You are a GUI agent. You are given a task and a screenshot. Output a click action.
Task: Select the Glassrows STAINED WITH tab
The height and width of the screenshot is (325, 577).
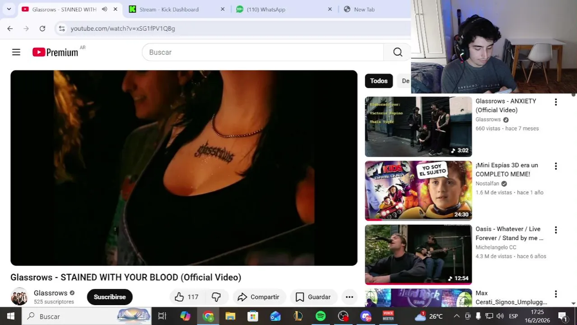(x=63, y=9)
